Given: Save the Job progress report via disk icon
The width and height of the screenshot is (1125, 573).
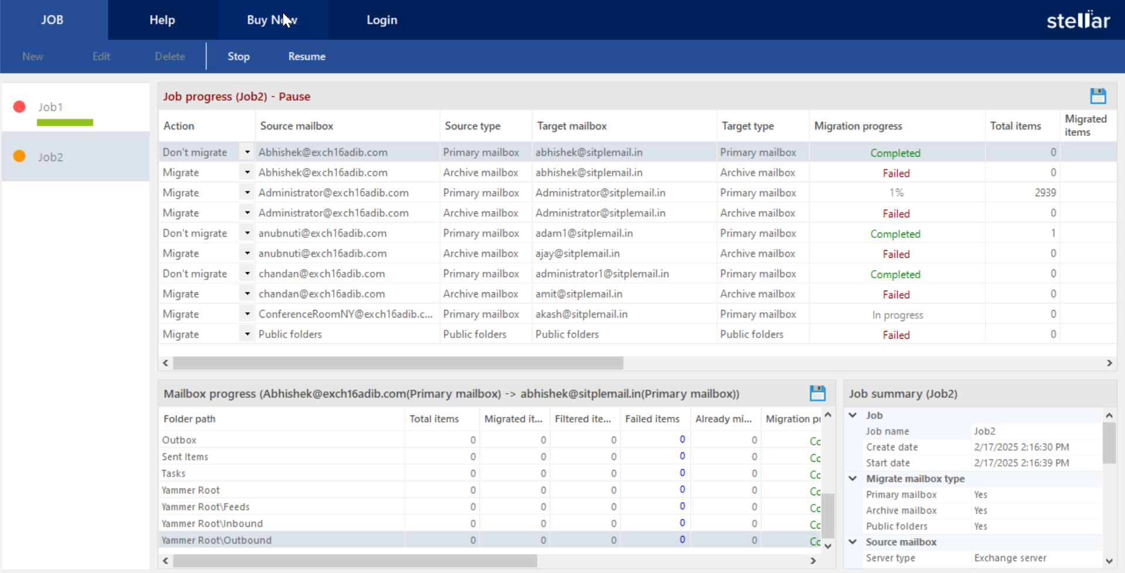Looking at the screenshot, I should coord(1097,96).
